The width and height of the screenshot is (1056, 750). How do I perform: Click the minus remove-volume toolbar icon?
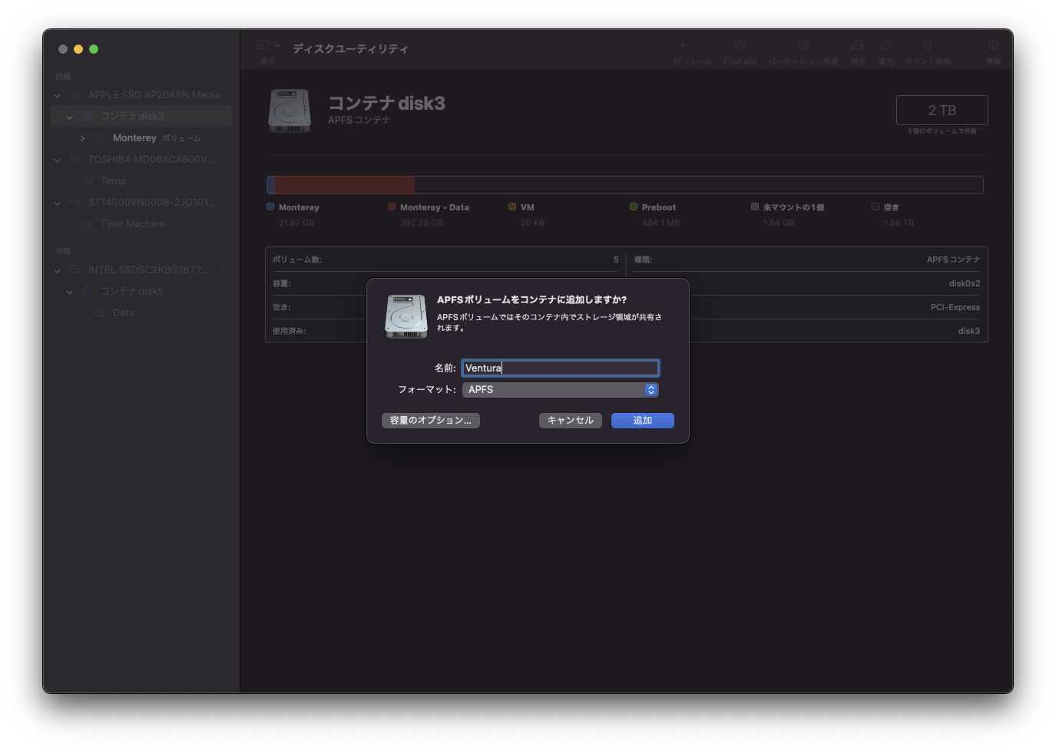(x=702, y=45)
